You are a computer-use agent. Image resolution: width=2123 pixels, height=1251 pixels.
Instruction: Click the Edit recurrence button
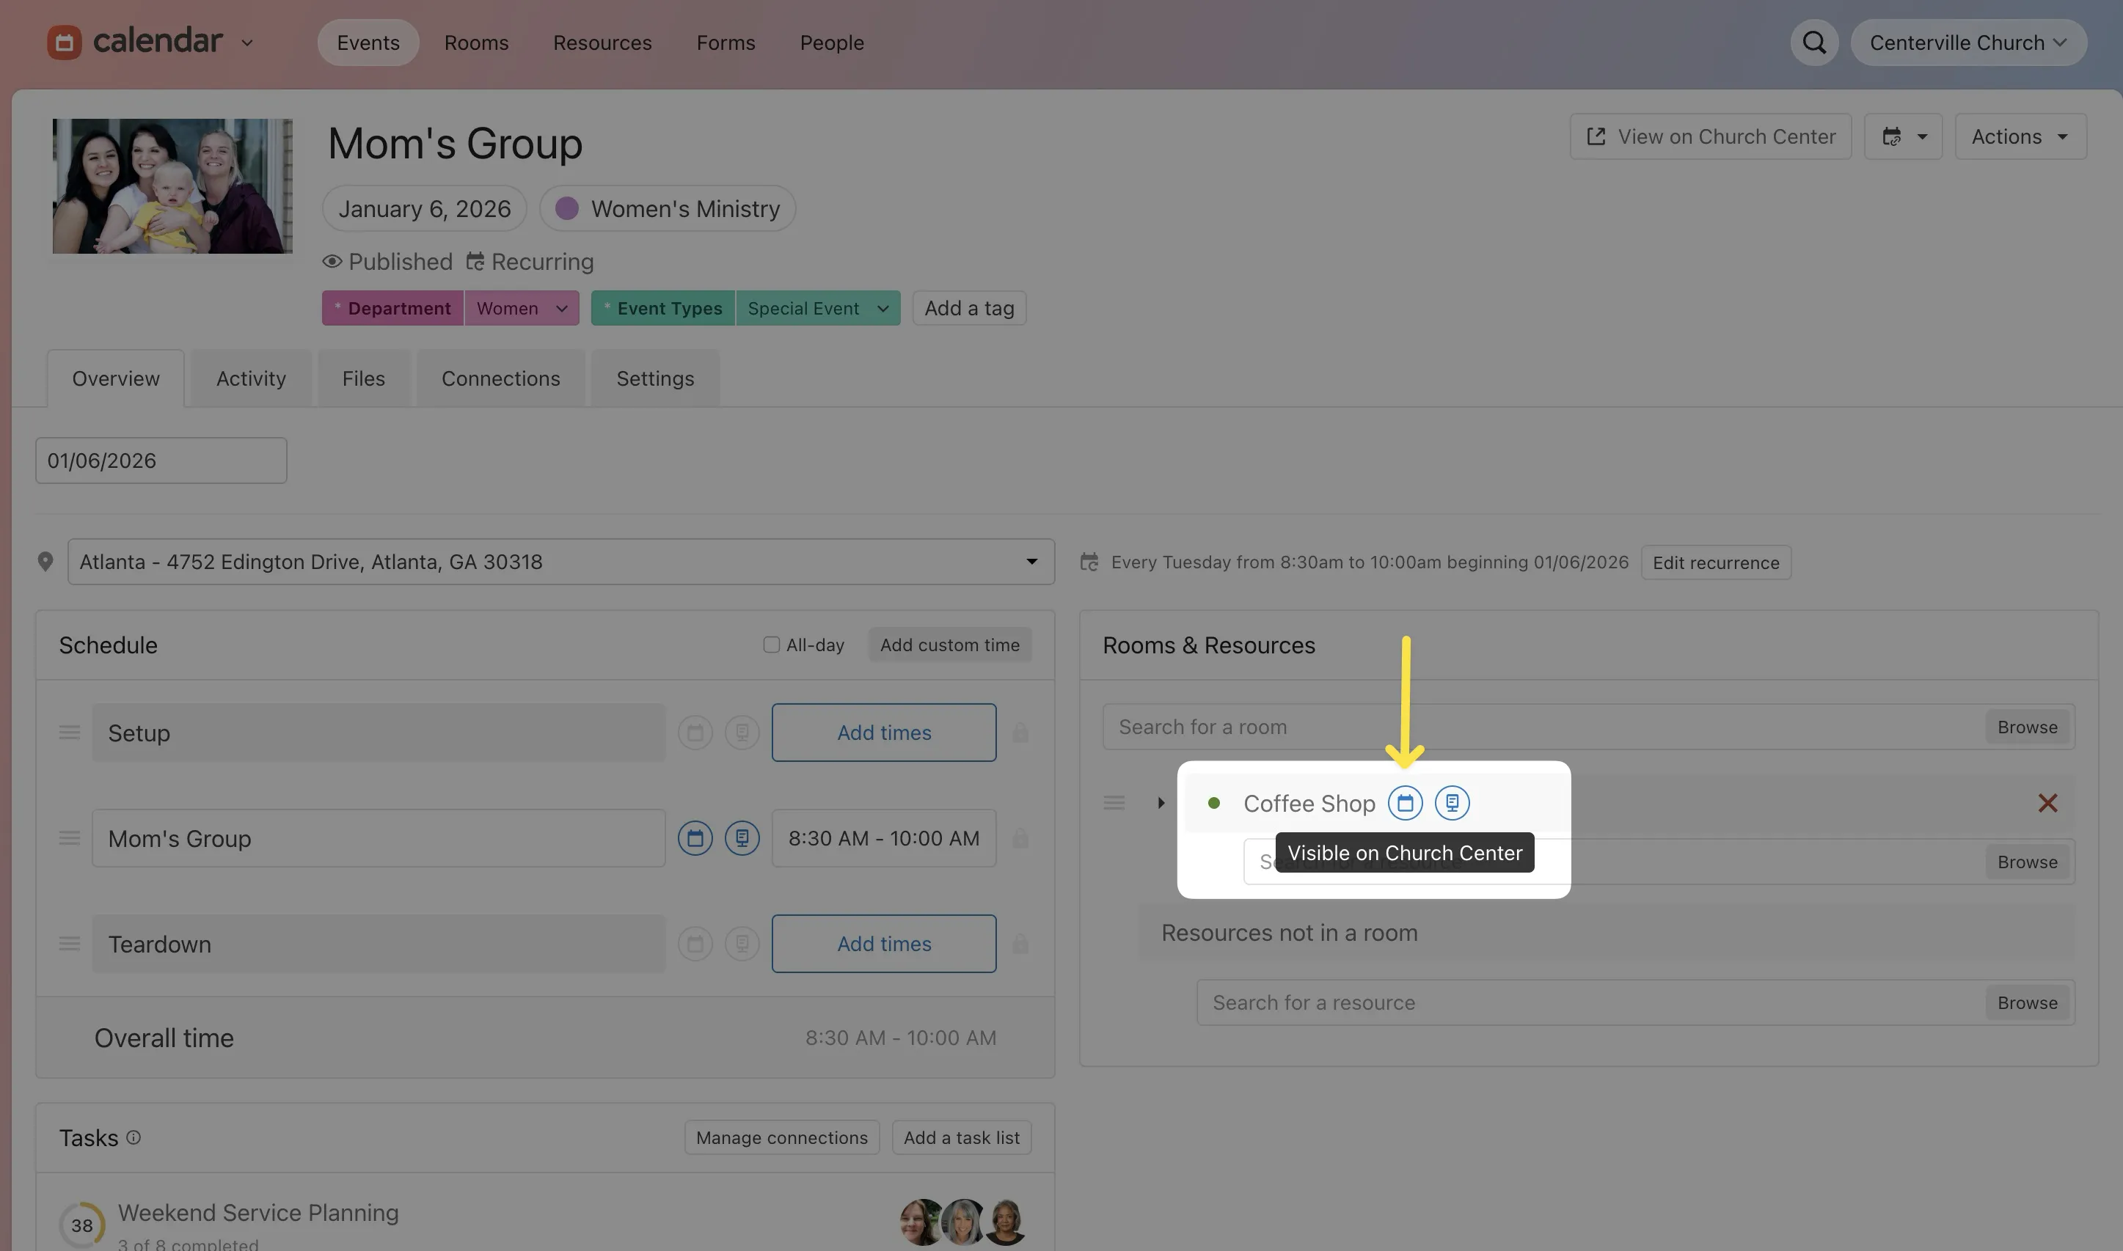(x=1713, y=562)
